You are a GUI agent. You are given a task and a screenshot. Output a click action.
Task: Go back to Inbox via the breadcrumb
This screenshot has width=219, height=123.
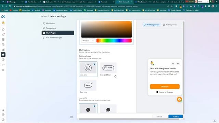(x=43, y=16)
